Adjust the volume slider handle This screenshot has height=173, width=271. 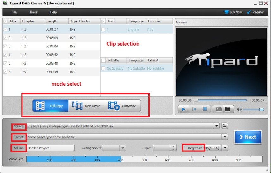tap(261, 109)
